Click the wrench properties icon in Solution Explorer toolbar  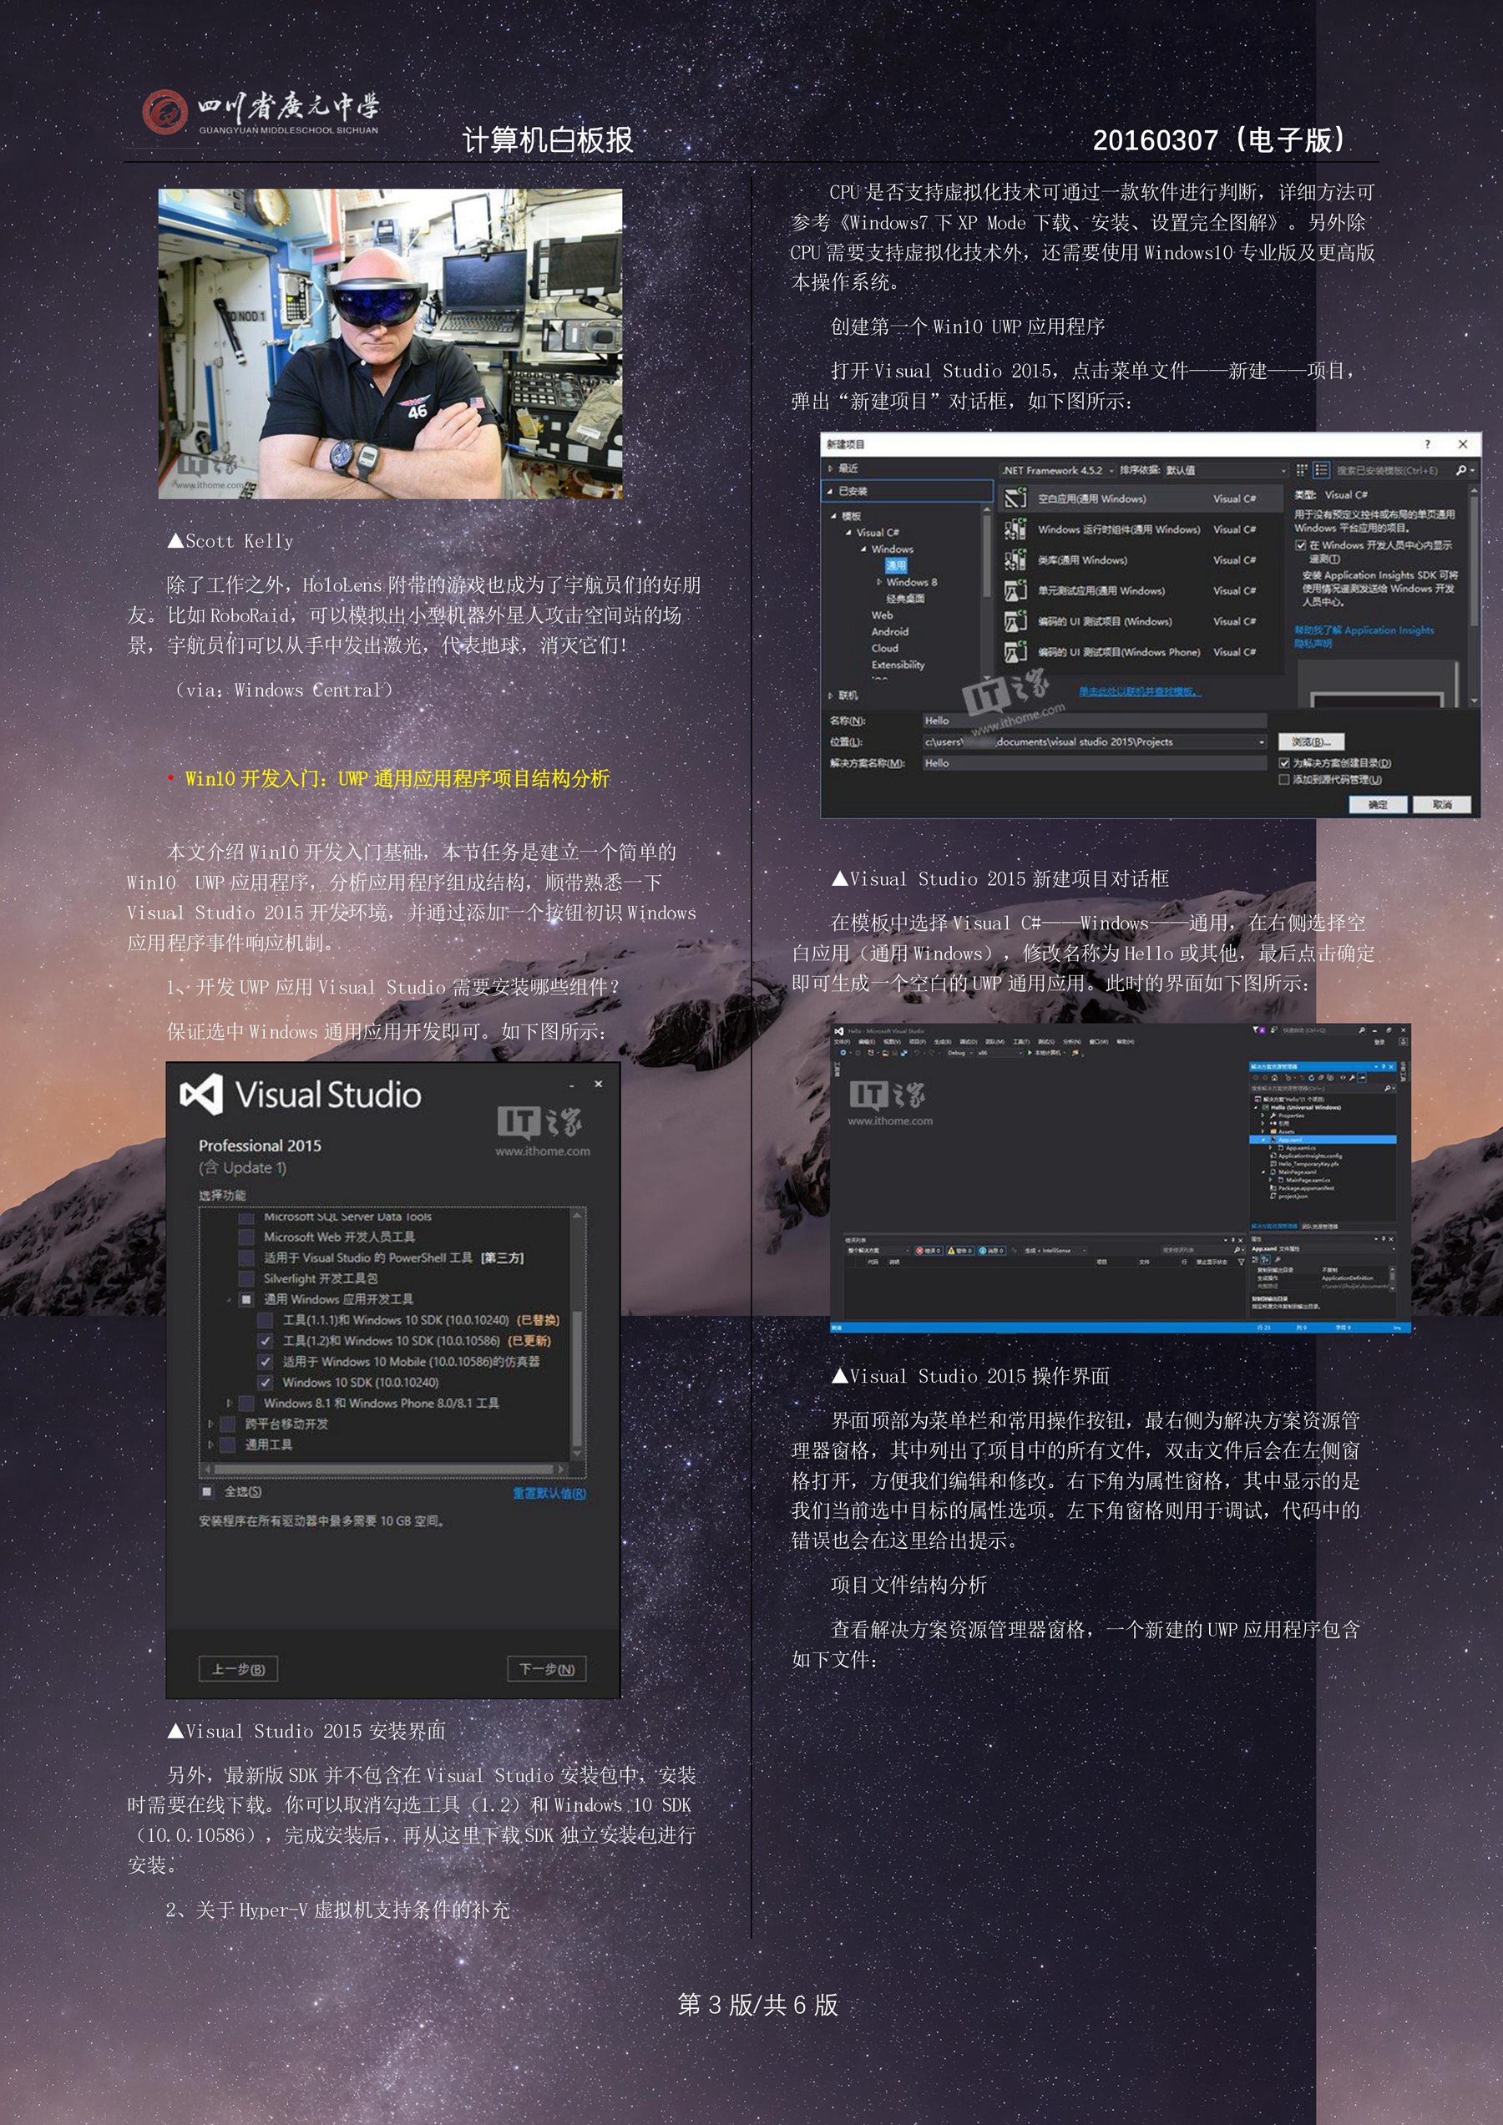pos(1352,1077)
